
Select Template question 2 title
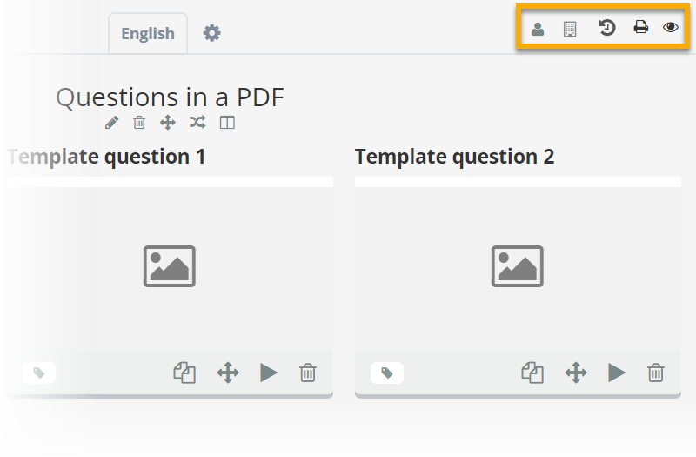[x=454, y=157]
